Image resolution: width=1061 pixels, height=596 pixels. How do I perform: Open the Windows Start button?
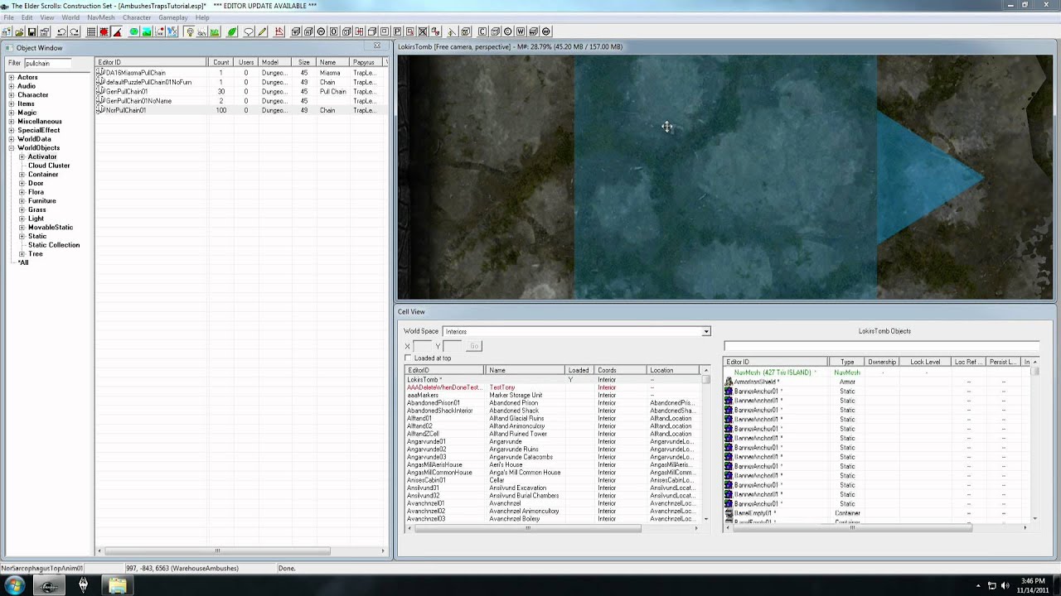[14, 585]
